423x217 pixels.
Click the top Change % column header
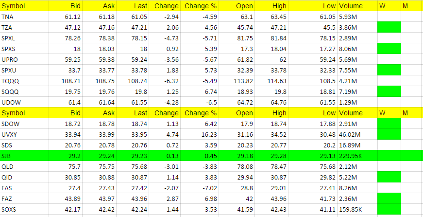pos(200,6)
